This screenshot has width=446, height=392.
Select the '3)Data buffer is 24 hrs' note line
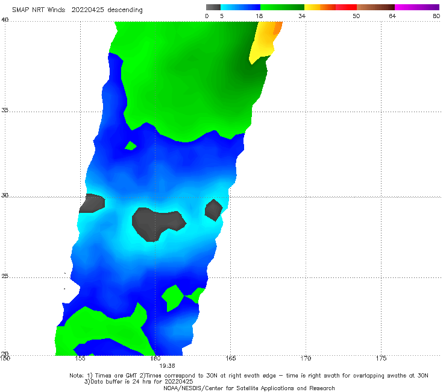(139, 382)
